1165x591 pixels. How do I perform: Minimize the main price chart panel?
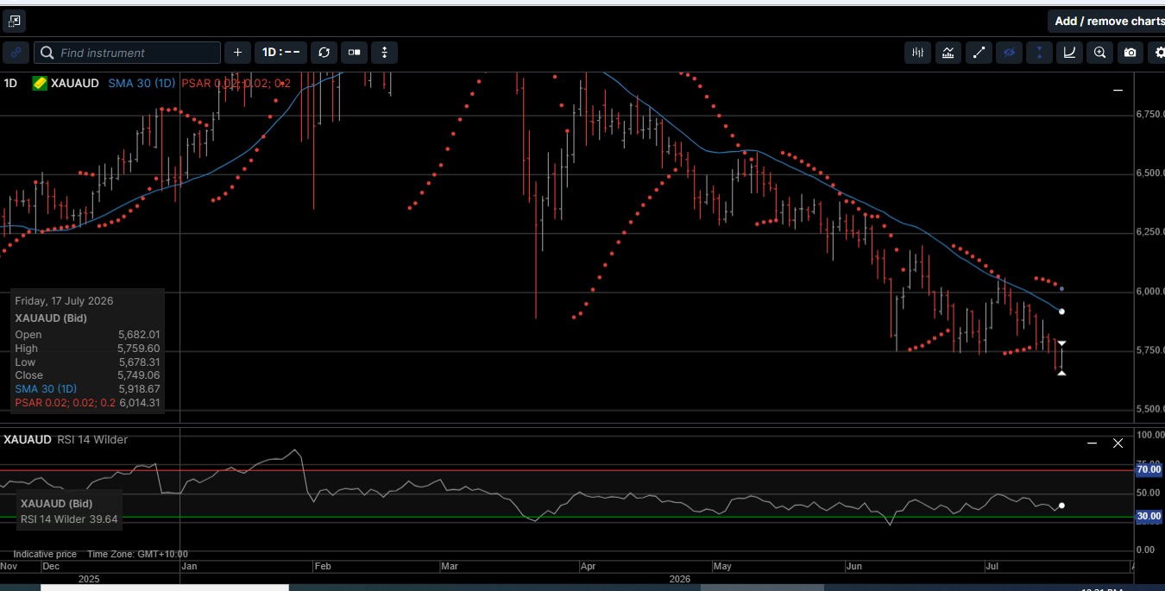1118,90
